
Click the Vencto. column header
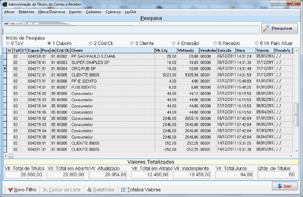(x=265, y=50)
